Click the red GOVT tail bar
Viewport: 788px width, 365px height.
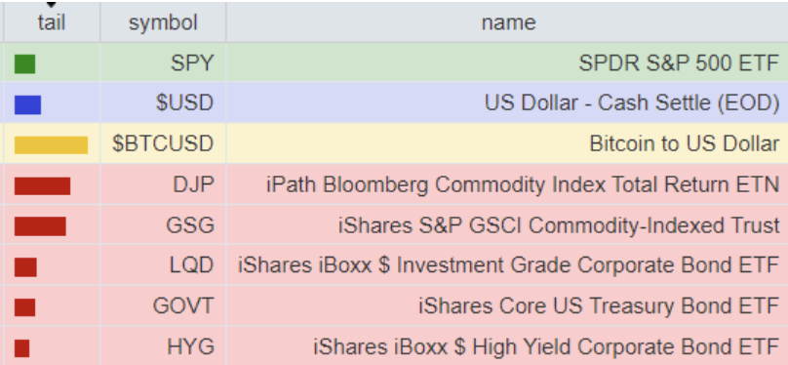[x=24, y=307]
